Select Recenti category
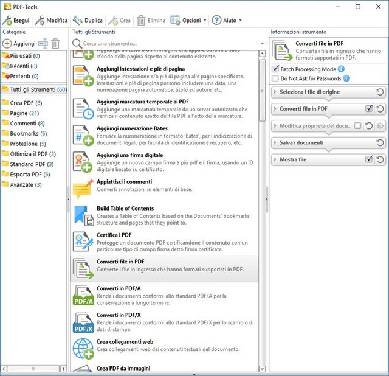 (x=19, y=66)
